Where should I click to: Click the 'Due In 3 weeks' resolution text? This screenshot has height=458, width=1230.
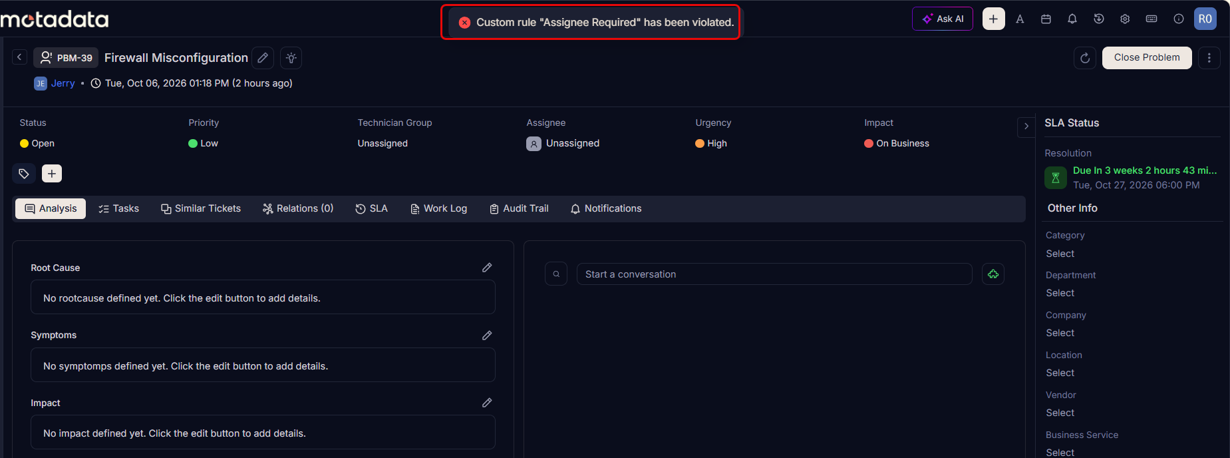click(1145, 170)
